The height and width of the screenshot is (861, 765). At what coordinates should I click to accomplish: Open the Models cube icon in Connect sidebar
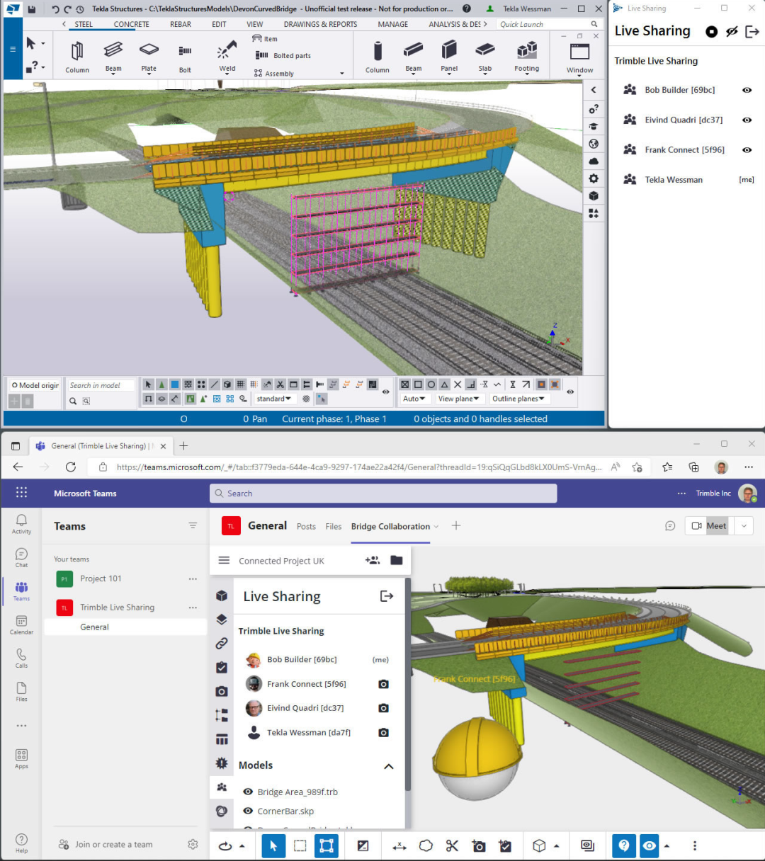tap(222, 595)
